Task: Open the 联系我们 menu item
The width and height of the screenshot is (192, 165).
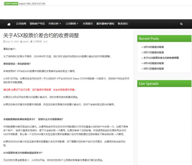Action: [x=123, y=24]
